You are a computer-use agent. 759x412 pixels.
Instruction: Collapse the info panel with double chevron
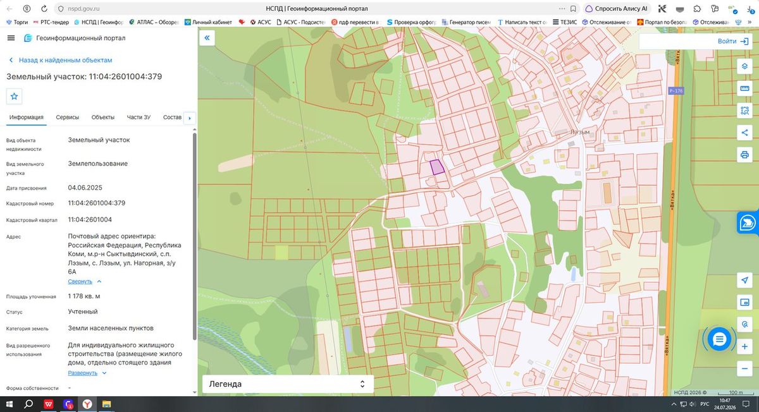tap(207, 38)
